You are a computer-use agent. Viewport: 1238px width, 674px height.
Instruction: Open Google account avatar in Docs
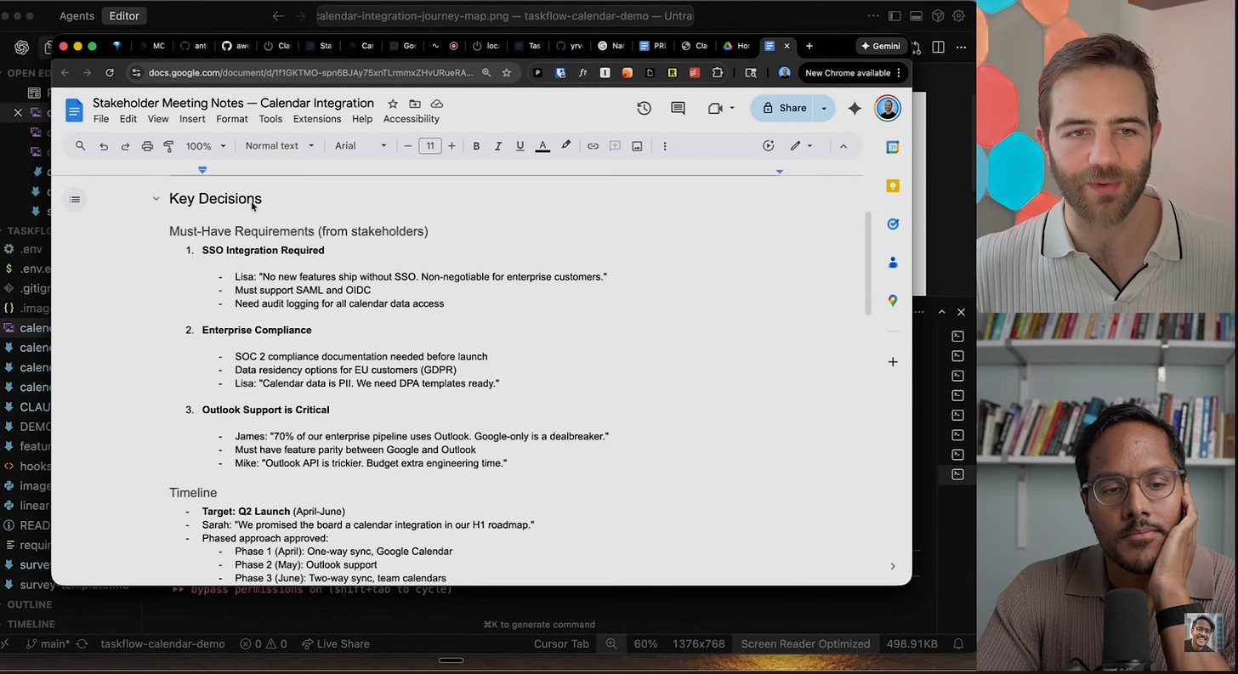coord(888,108)
